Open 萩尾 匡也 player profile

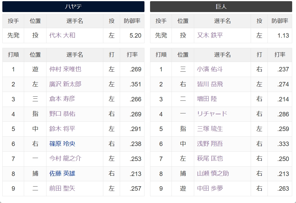coord(210,159)
